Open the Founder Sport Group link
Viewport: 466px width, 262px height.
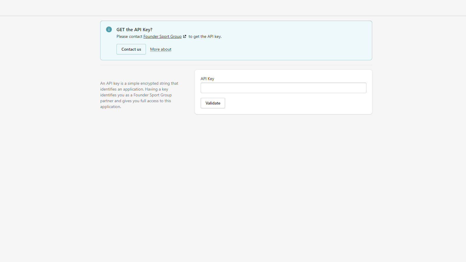(162, 36)
